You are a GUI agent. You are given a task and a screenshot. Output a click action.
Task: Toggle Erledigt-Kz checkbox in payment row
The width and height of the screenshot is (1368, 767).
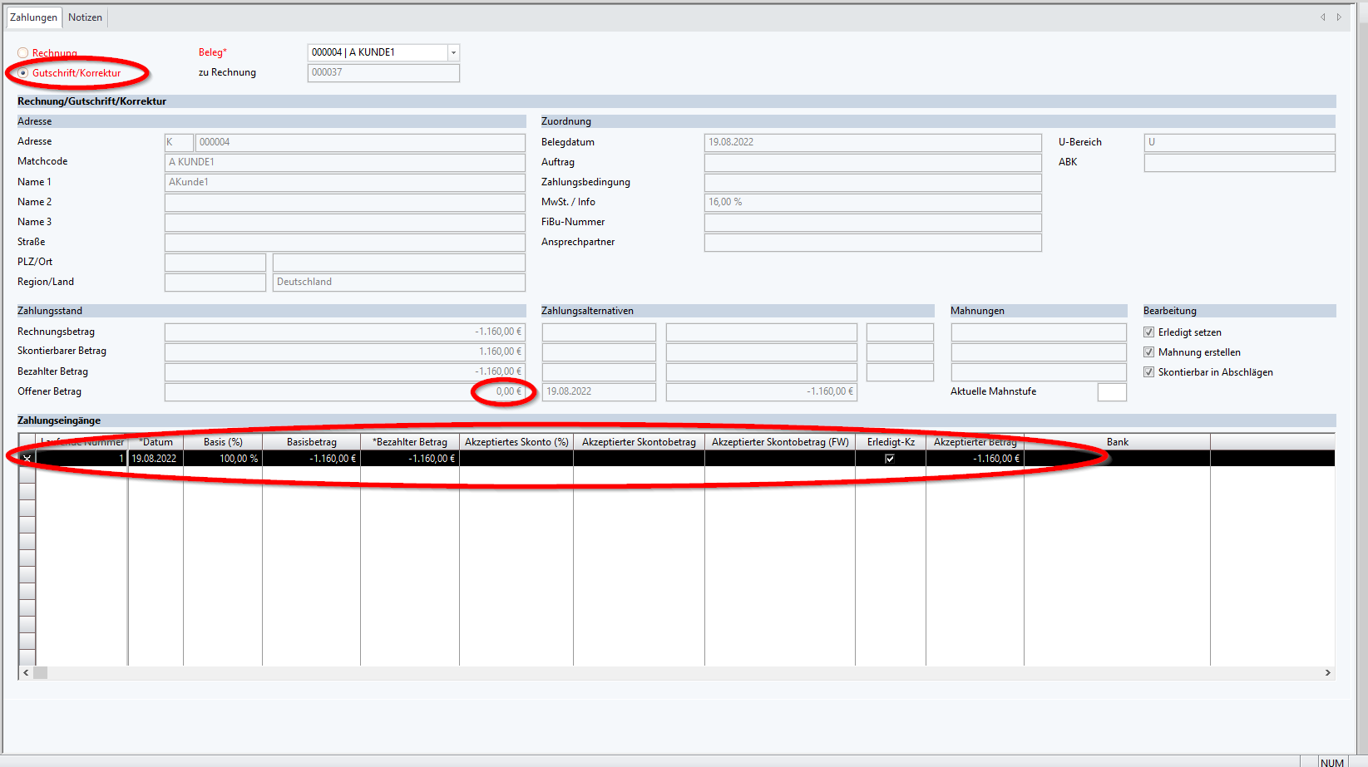click(890, 459)
